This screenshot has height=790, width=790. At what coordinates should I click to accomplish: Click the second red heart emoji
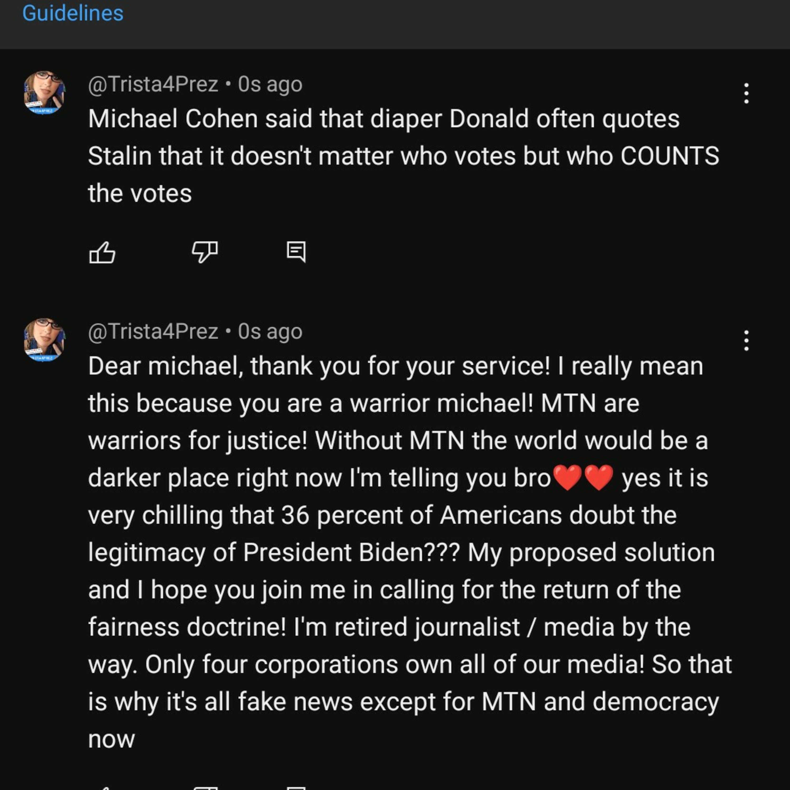pos(599,478)
